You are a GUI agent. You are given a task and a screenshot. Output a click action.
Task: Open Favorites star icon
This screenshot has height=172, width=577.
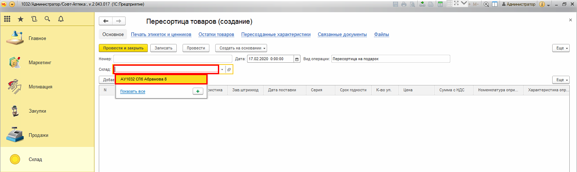[x=21, y=19]
